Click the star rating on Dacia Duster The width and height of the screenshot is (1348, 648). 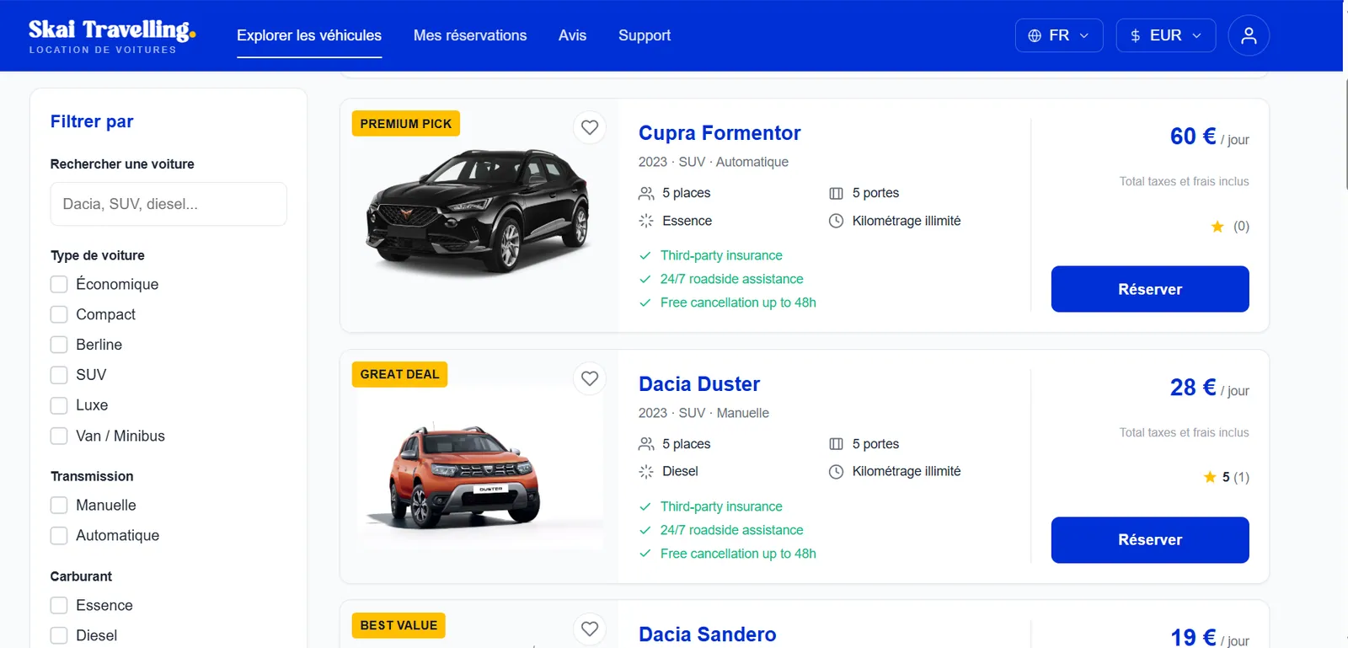tap(1210, 477)
